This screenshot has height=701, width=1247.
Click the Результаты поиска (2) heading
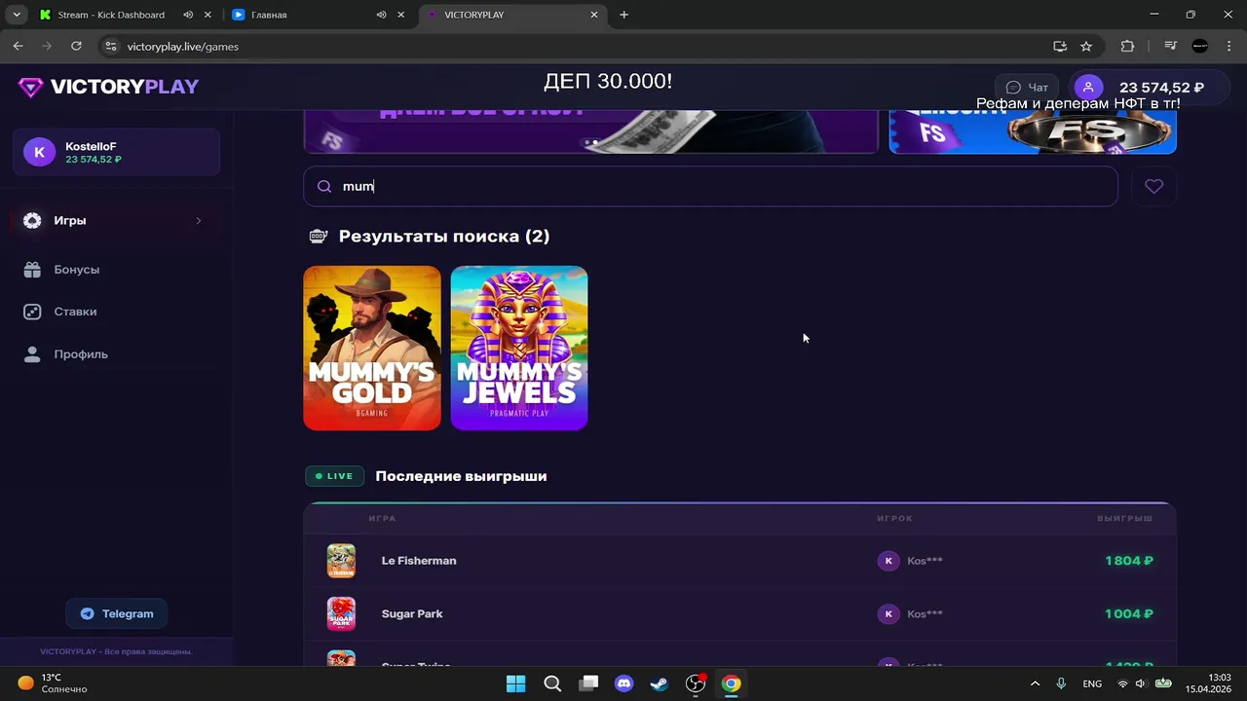444,237
